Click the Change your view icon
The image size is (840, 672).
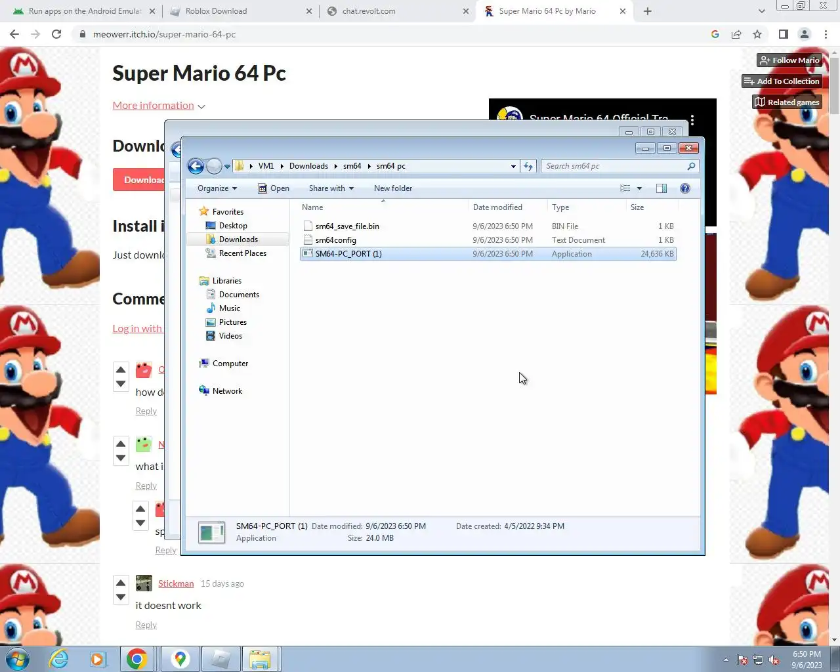tap(625, 188)
